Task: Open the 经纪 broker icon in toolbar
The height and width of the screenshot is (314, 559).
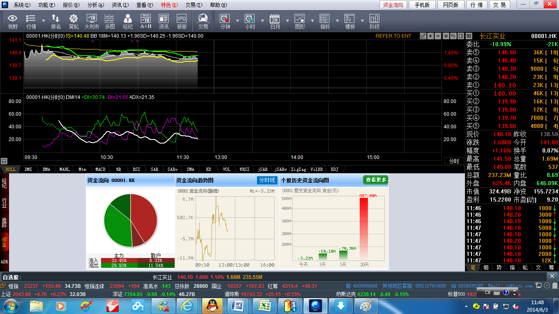Action: [x=128, y=21]
